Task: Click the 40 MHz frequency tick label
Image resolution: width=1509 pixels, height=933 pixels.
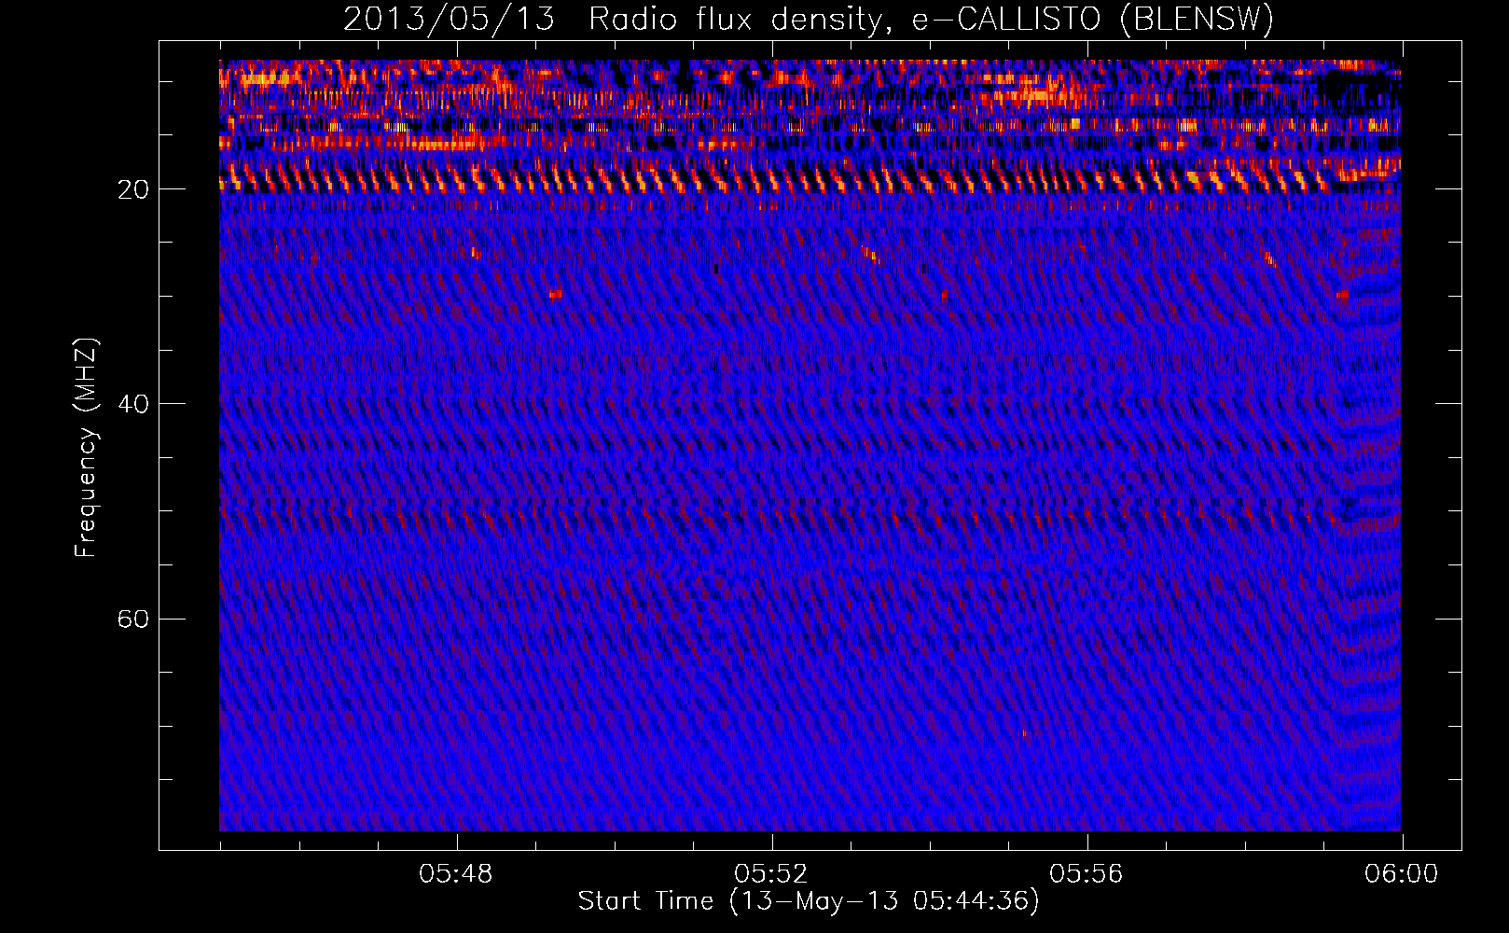Action: pyautogui.click(x=132, y=404)
